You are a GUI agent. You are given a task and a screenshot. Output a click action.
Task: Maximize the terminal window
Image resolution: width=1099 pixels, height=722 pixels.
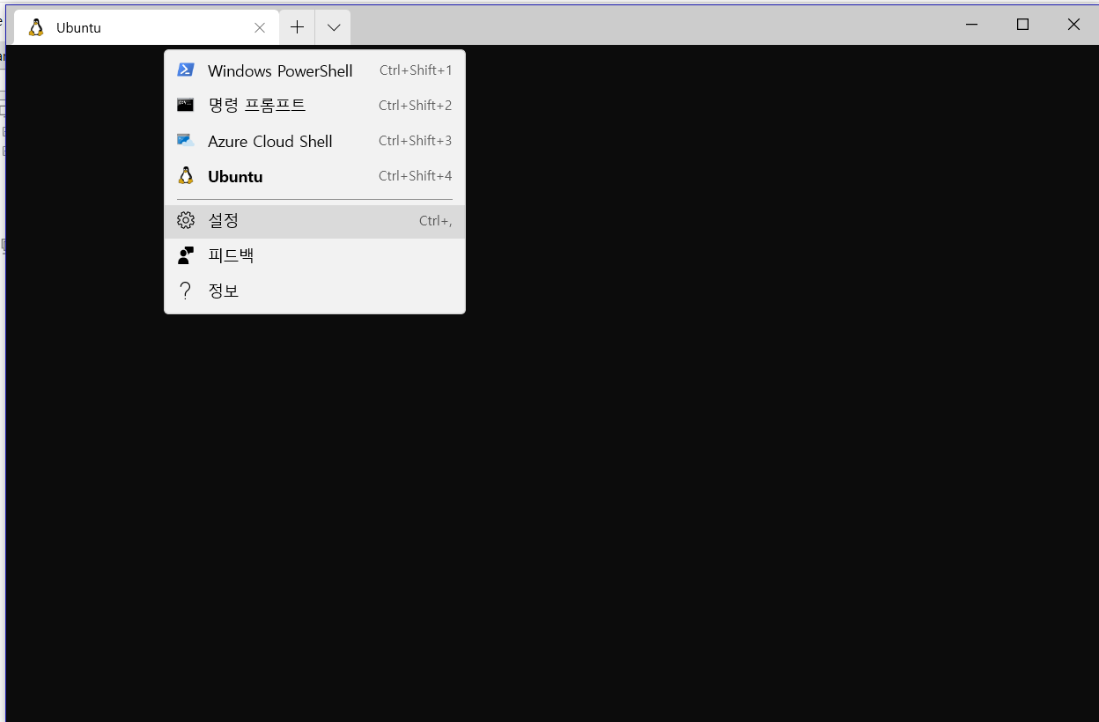pyautogui.click(x=1022, y=25)
